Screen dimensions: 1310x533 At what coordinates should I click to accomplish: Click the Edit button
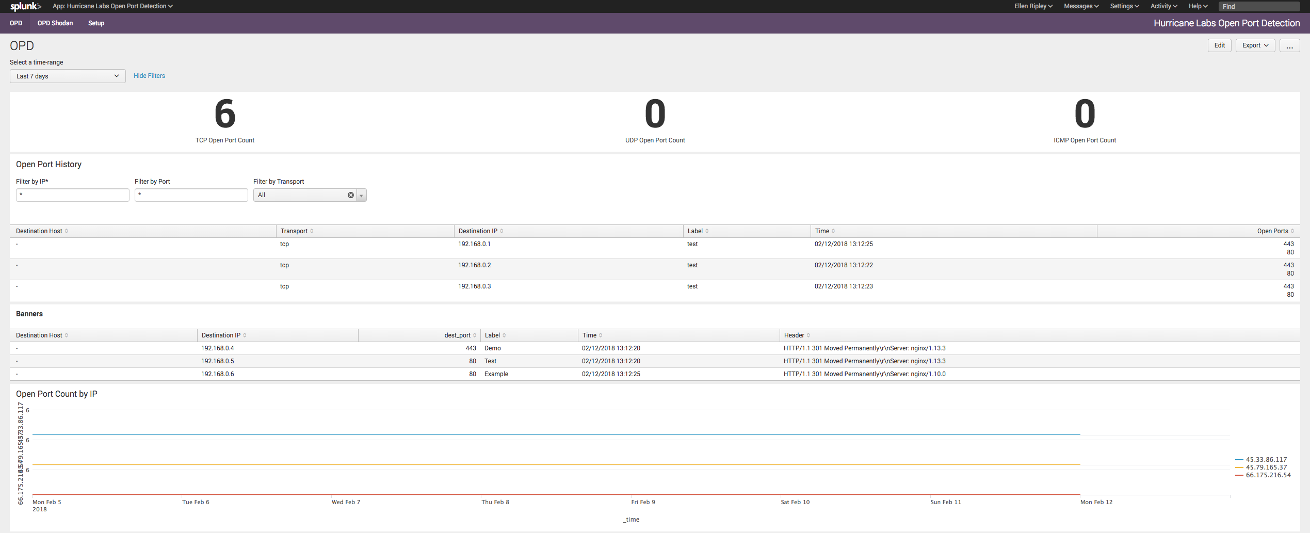pos(1219,45)
